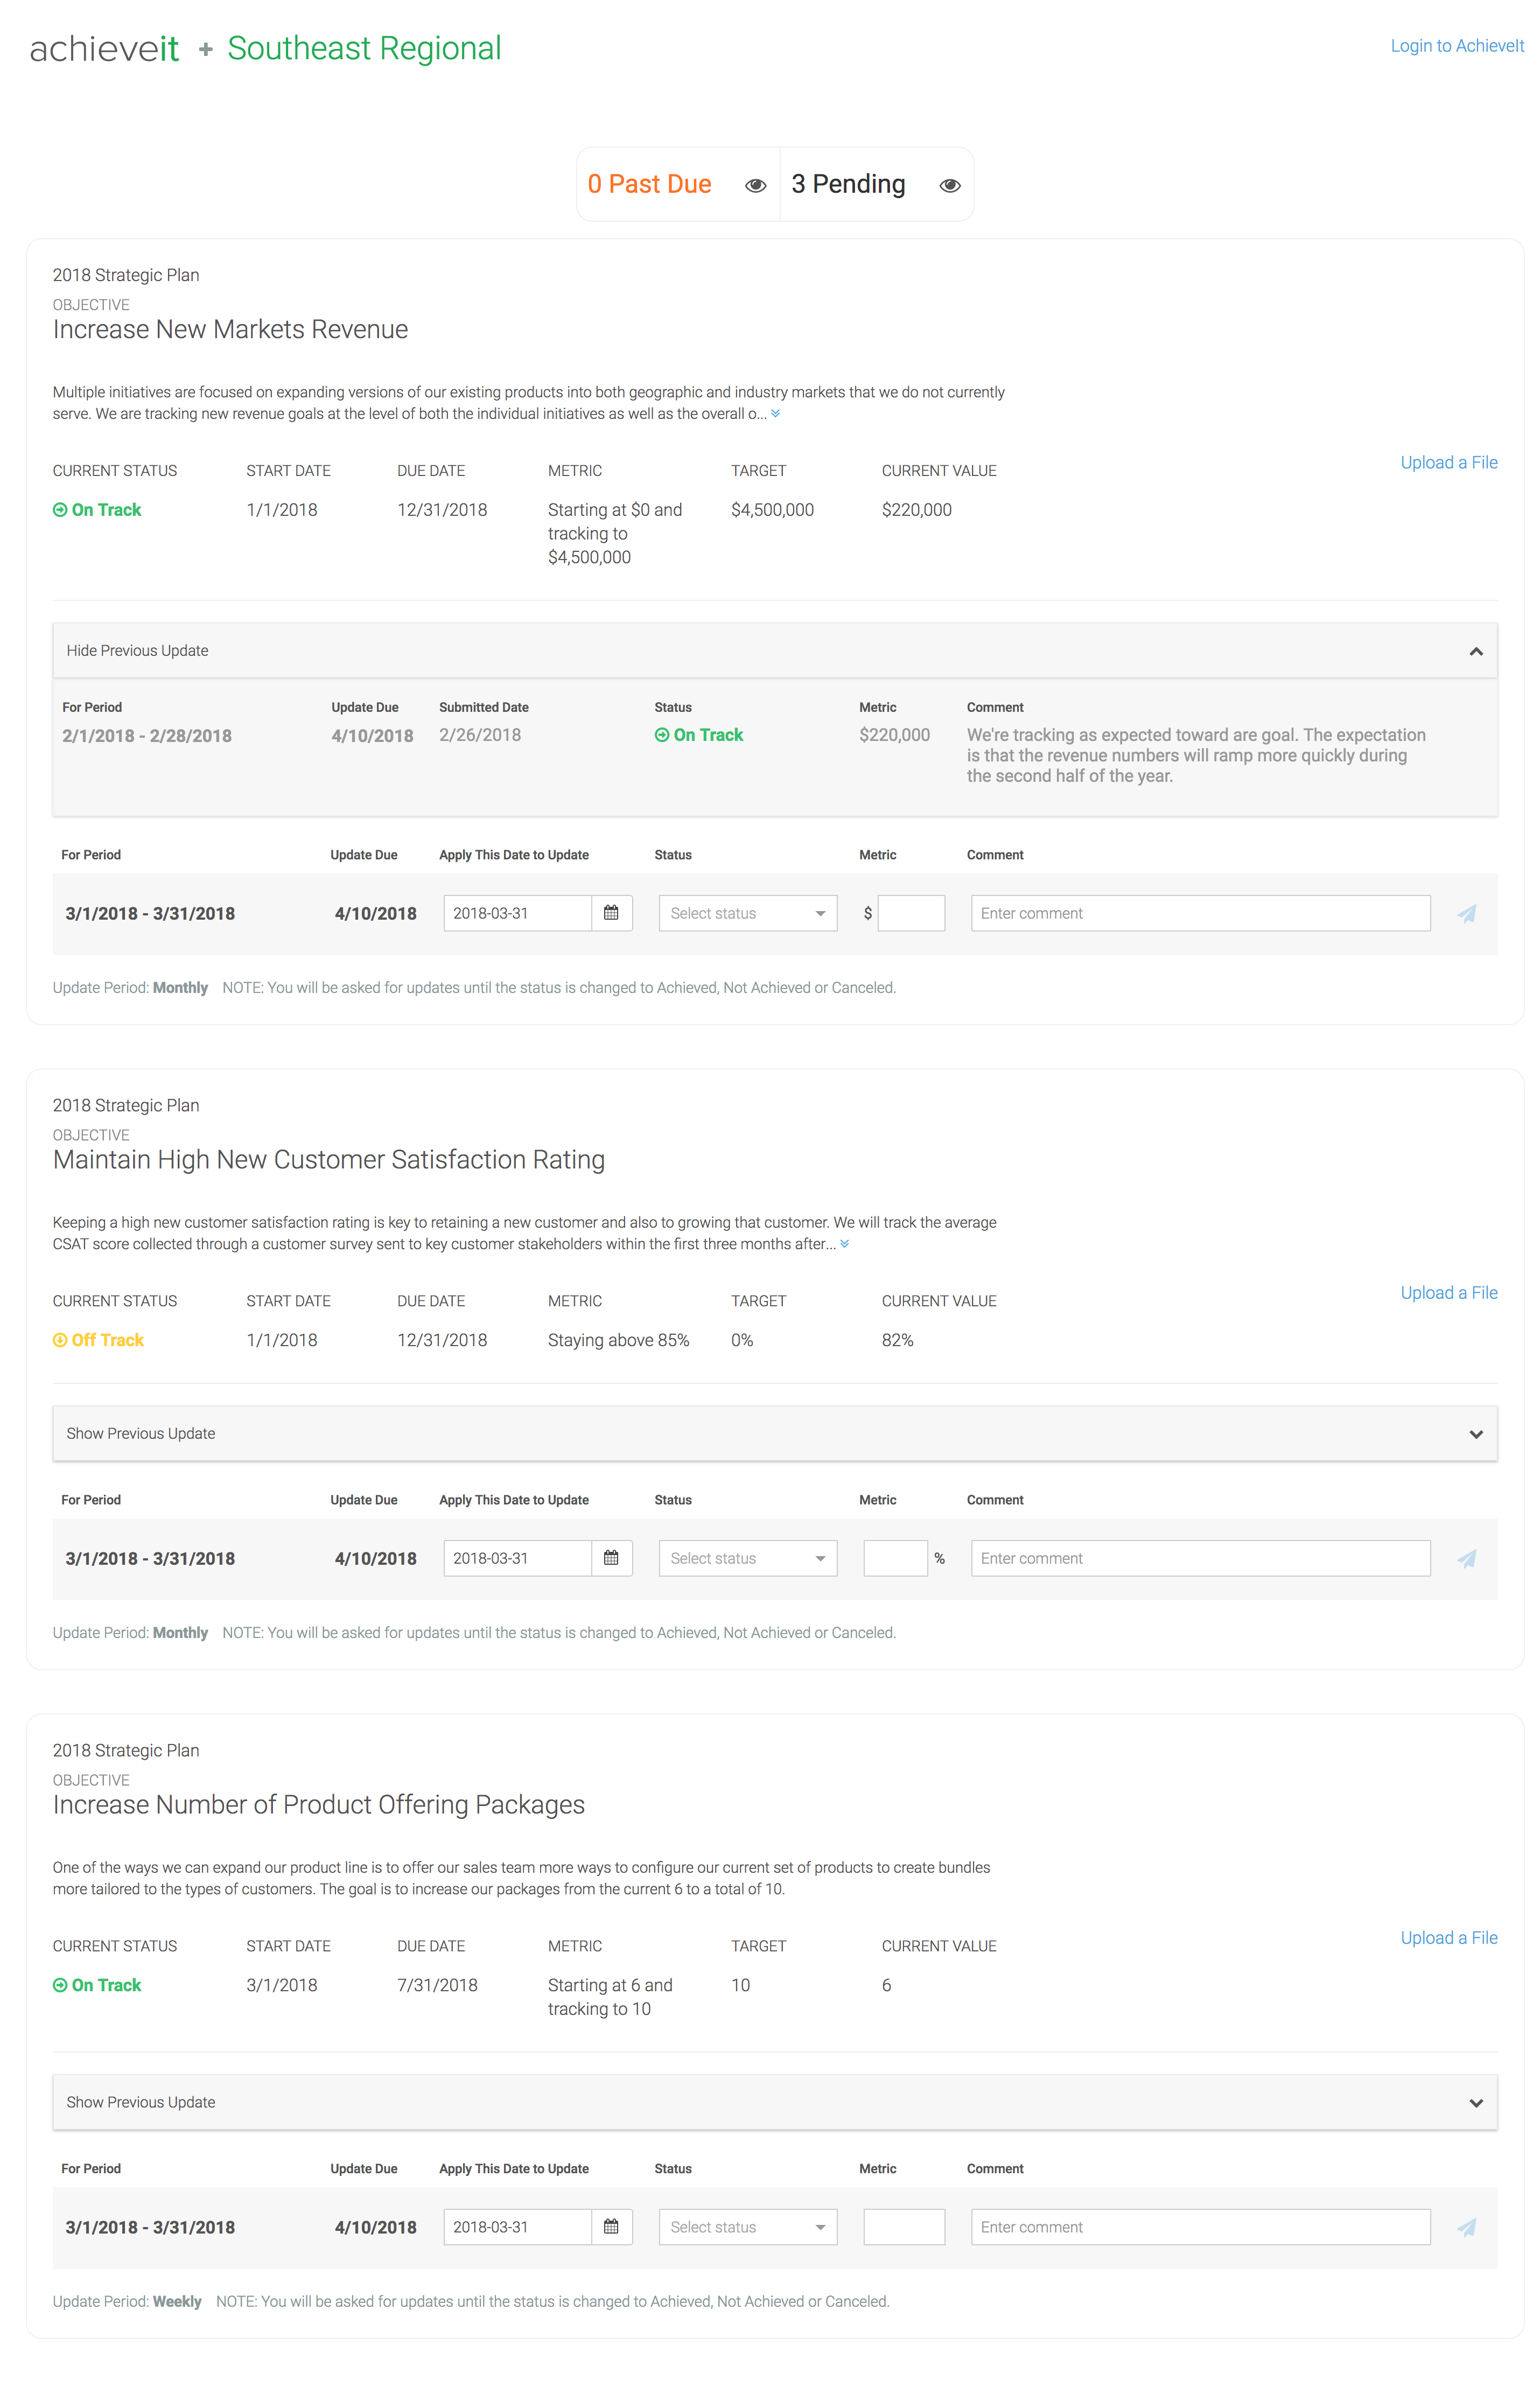Expand Show Previous Update for Customer Satisfaction
The width and height of the screenshot is (1540, 2408).
point(775,1434)
